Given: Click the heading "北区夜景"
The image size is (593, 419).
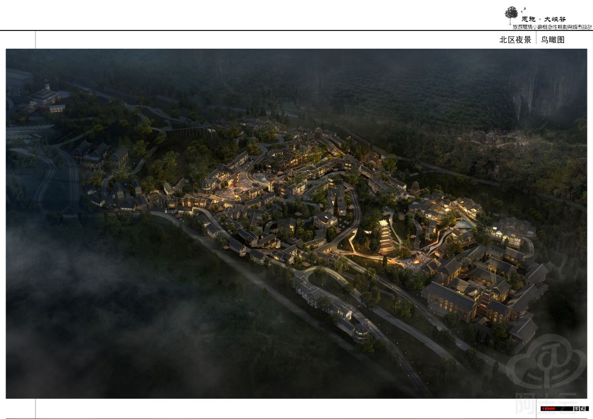Looking at the screenshot, I should click(x=515, y=40).
